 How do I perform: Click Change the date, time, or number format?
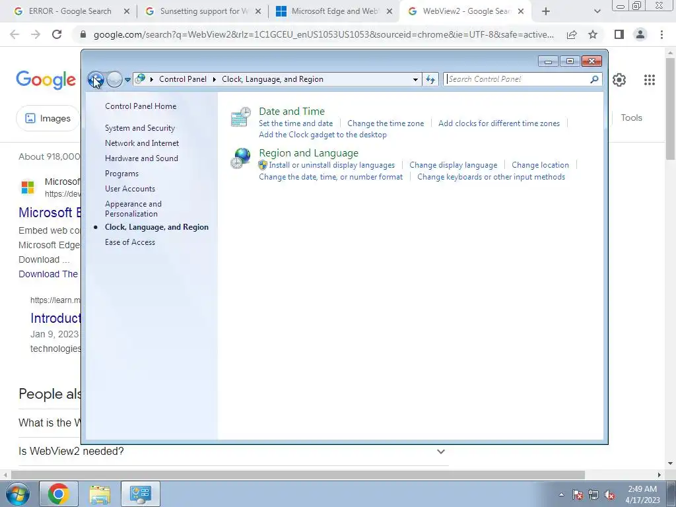(331, 177)
